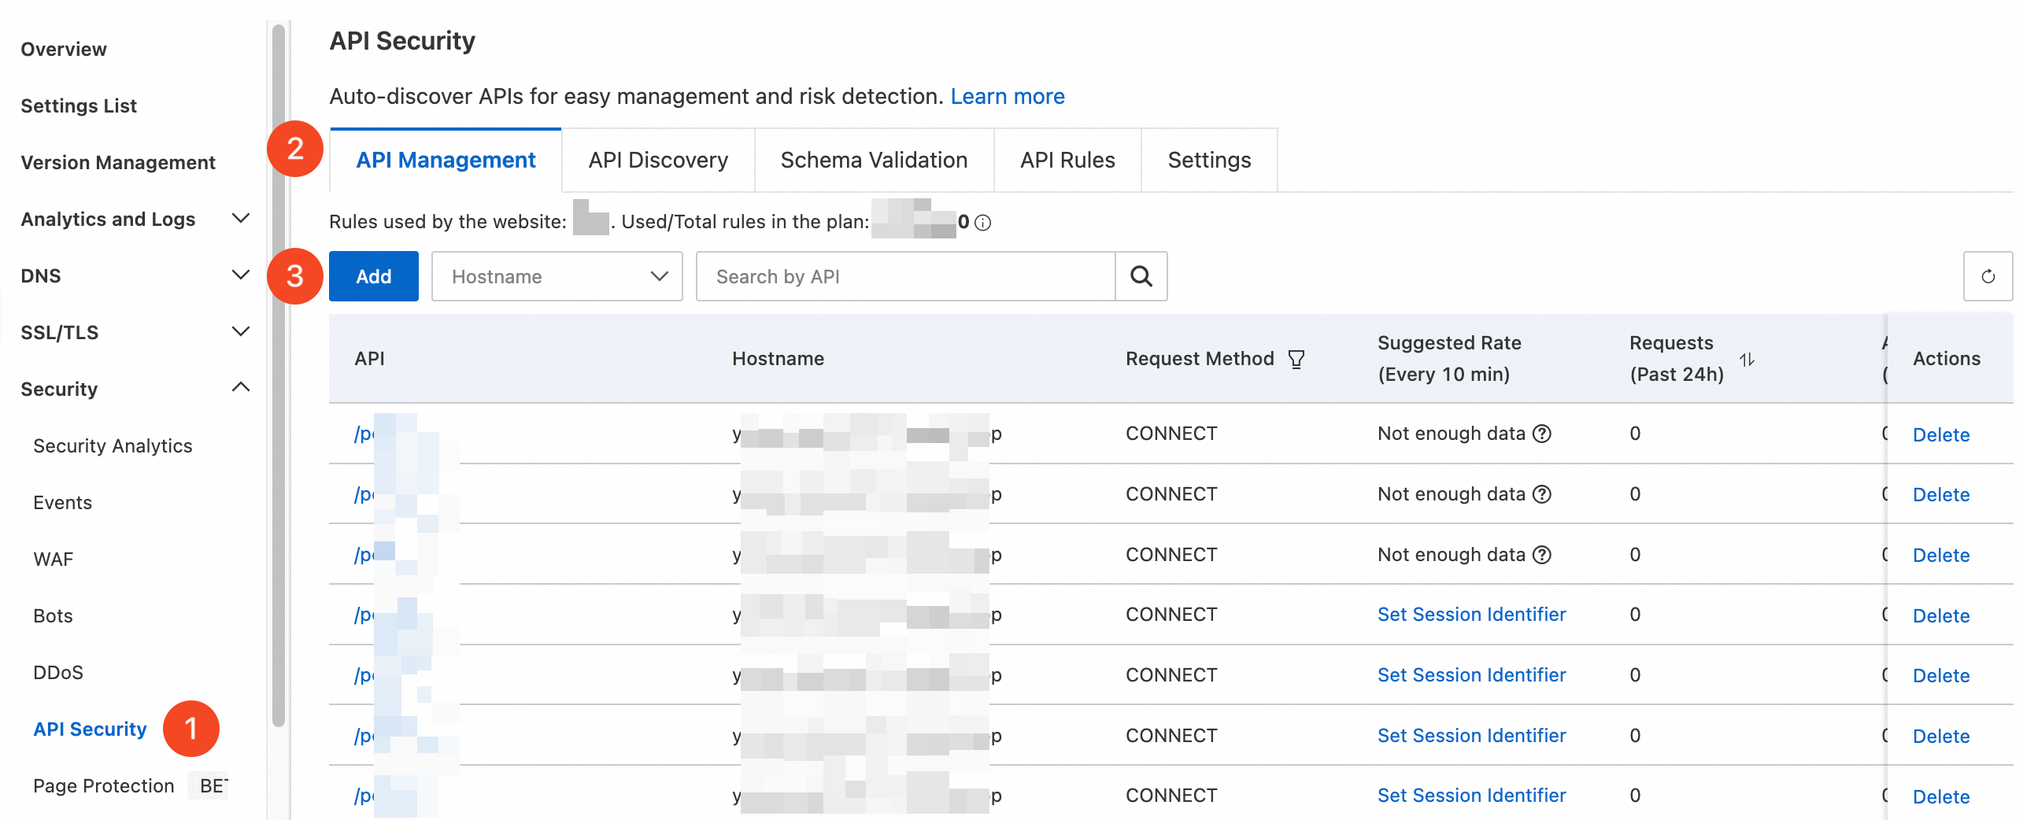Screen dimensions: 2023x820
Task: Open the Learn more link
Action: click(x=1007, y=96)
